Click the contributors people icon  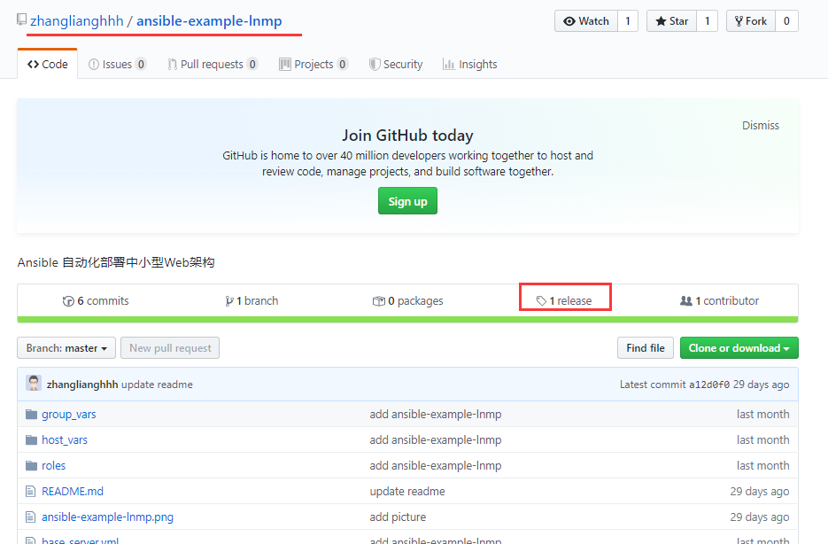click(x=686, y=301)
